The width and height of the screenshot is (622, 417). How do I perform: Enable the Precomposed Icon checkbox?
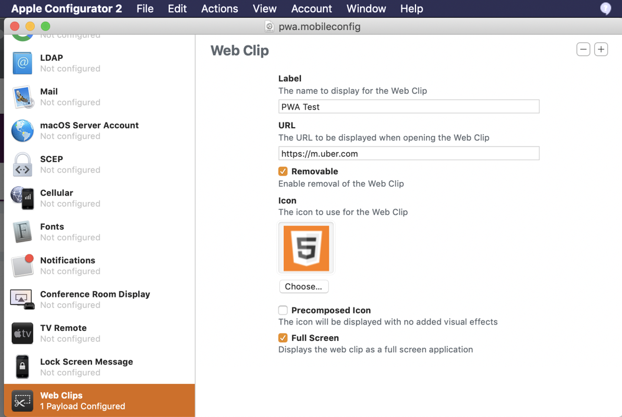tap(283, 310)
